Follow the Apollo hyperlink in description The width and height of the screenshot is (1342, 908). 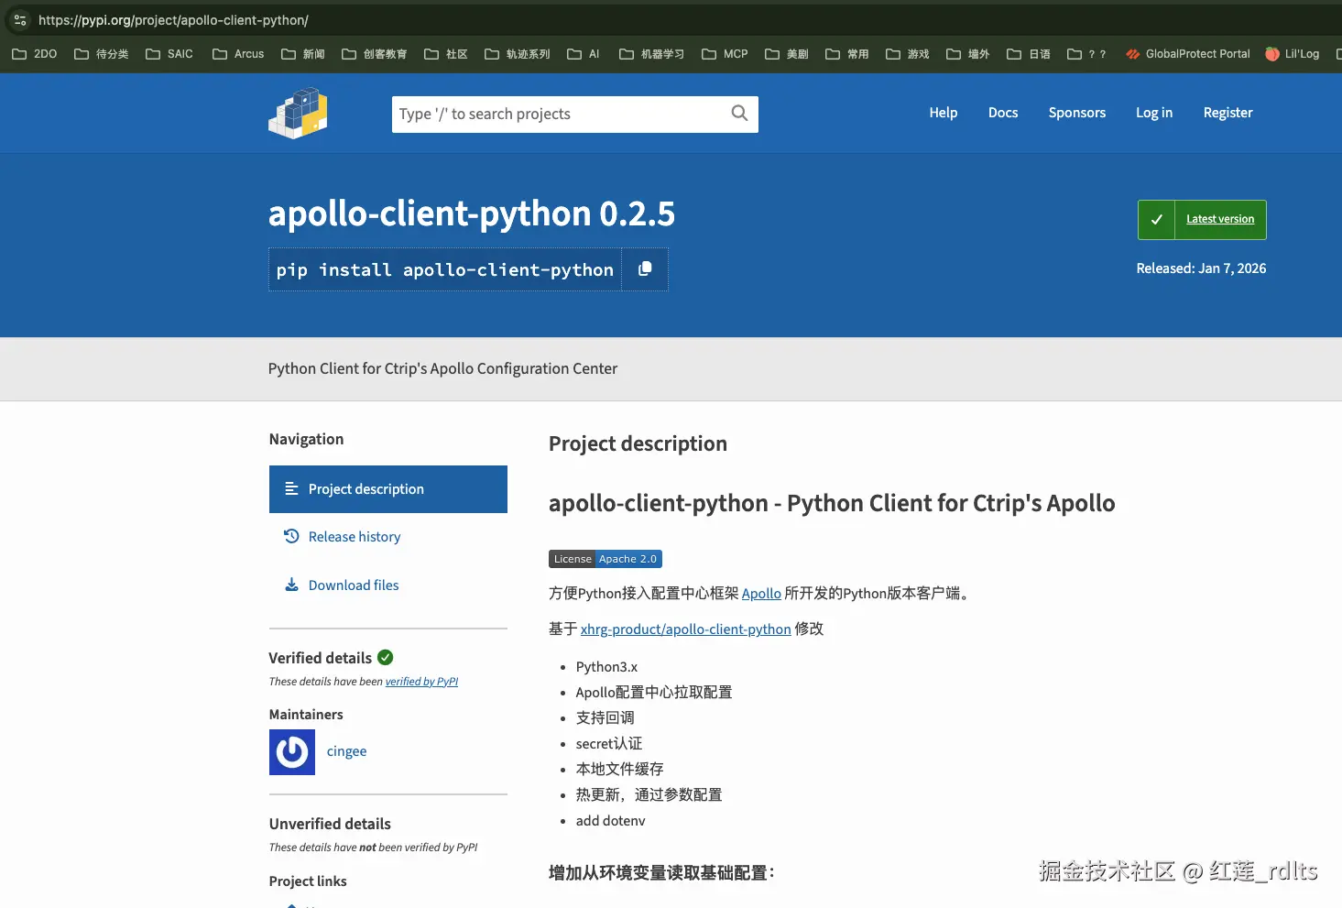click(761, 594)
